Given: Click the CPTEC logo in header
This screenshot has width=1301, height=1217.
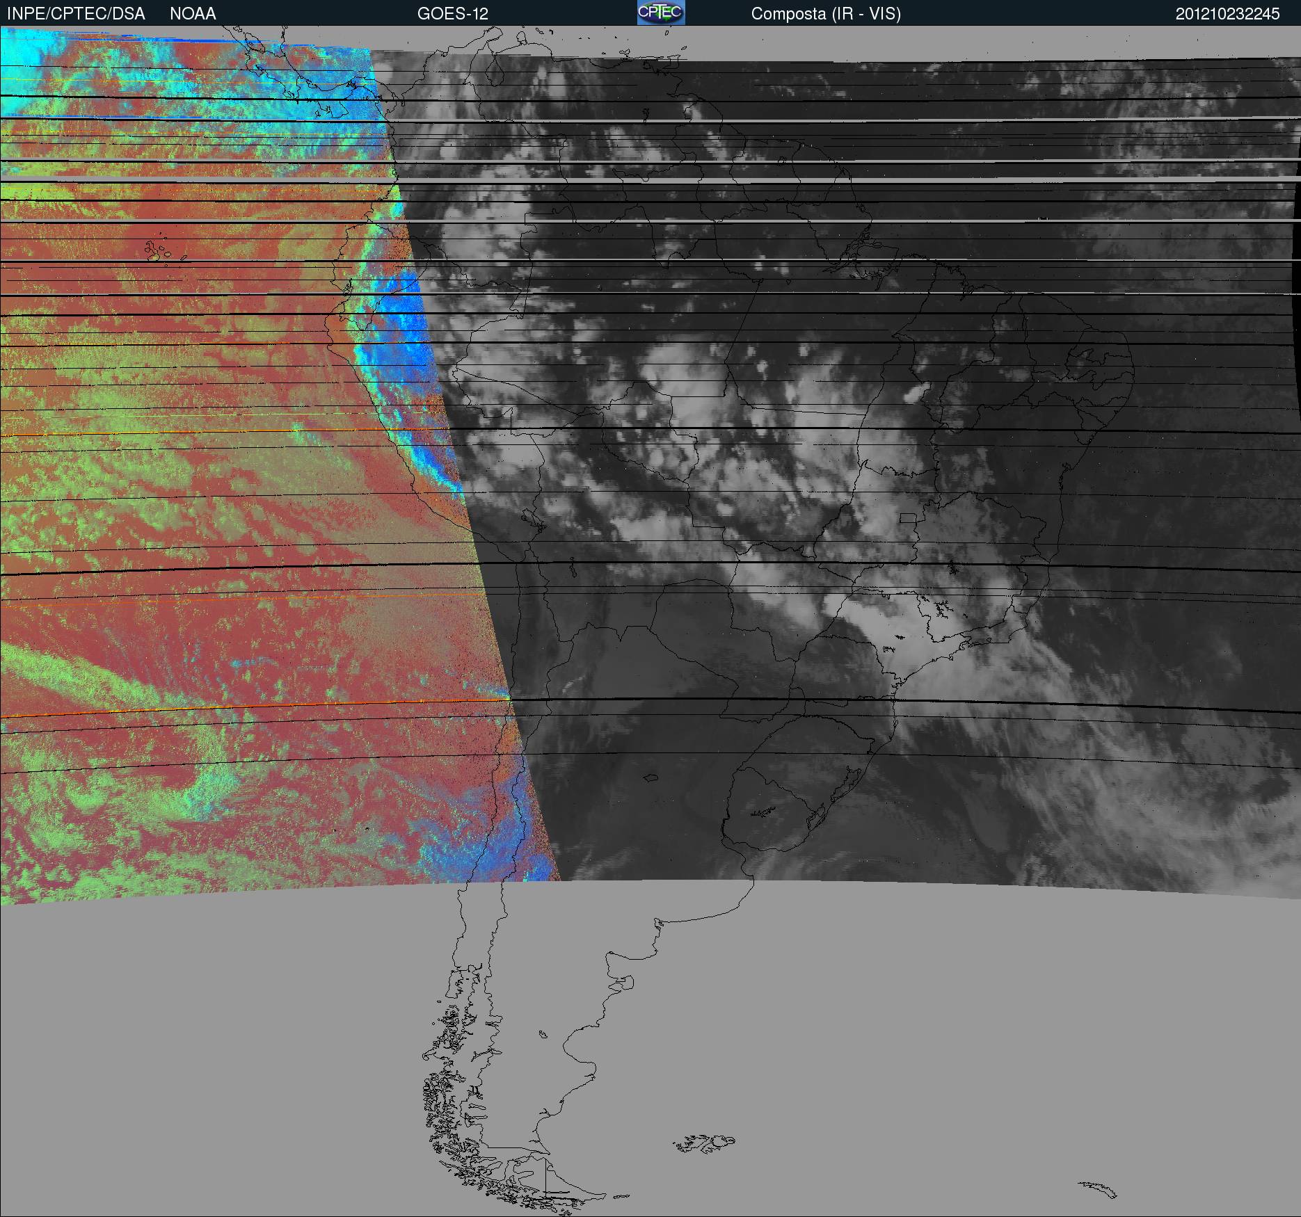Looking at the screenshot, I should pos(661,13).
